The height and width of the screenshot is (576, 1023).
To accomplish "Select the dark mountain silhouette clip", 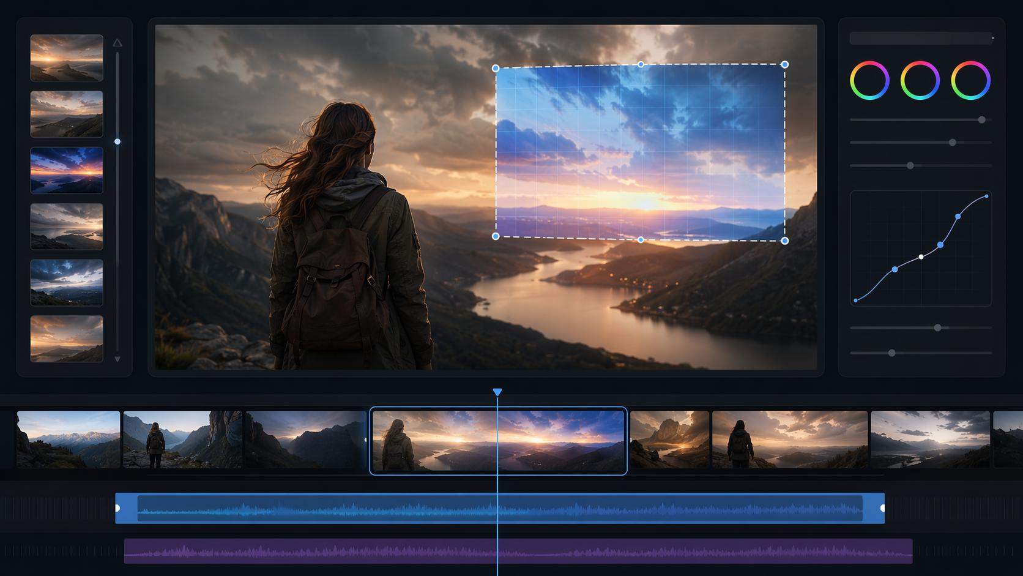I will coord(306,439).
